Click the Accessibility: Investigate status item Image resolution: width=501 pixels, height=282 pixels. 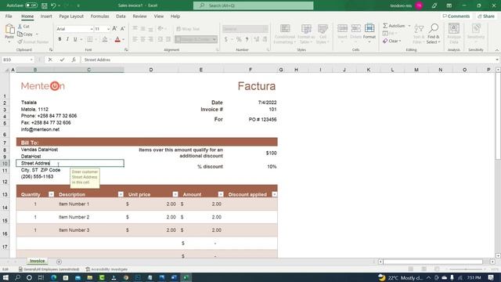point(106,269)
